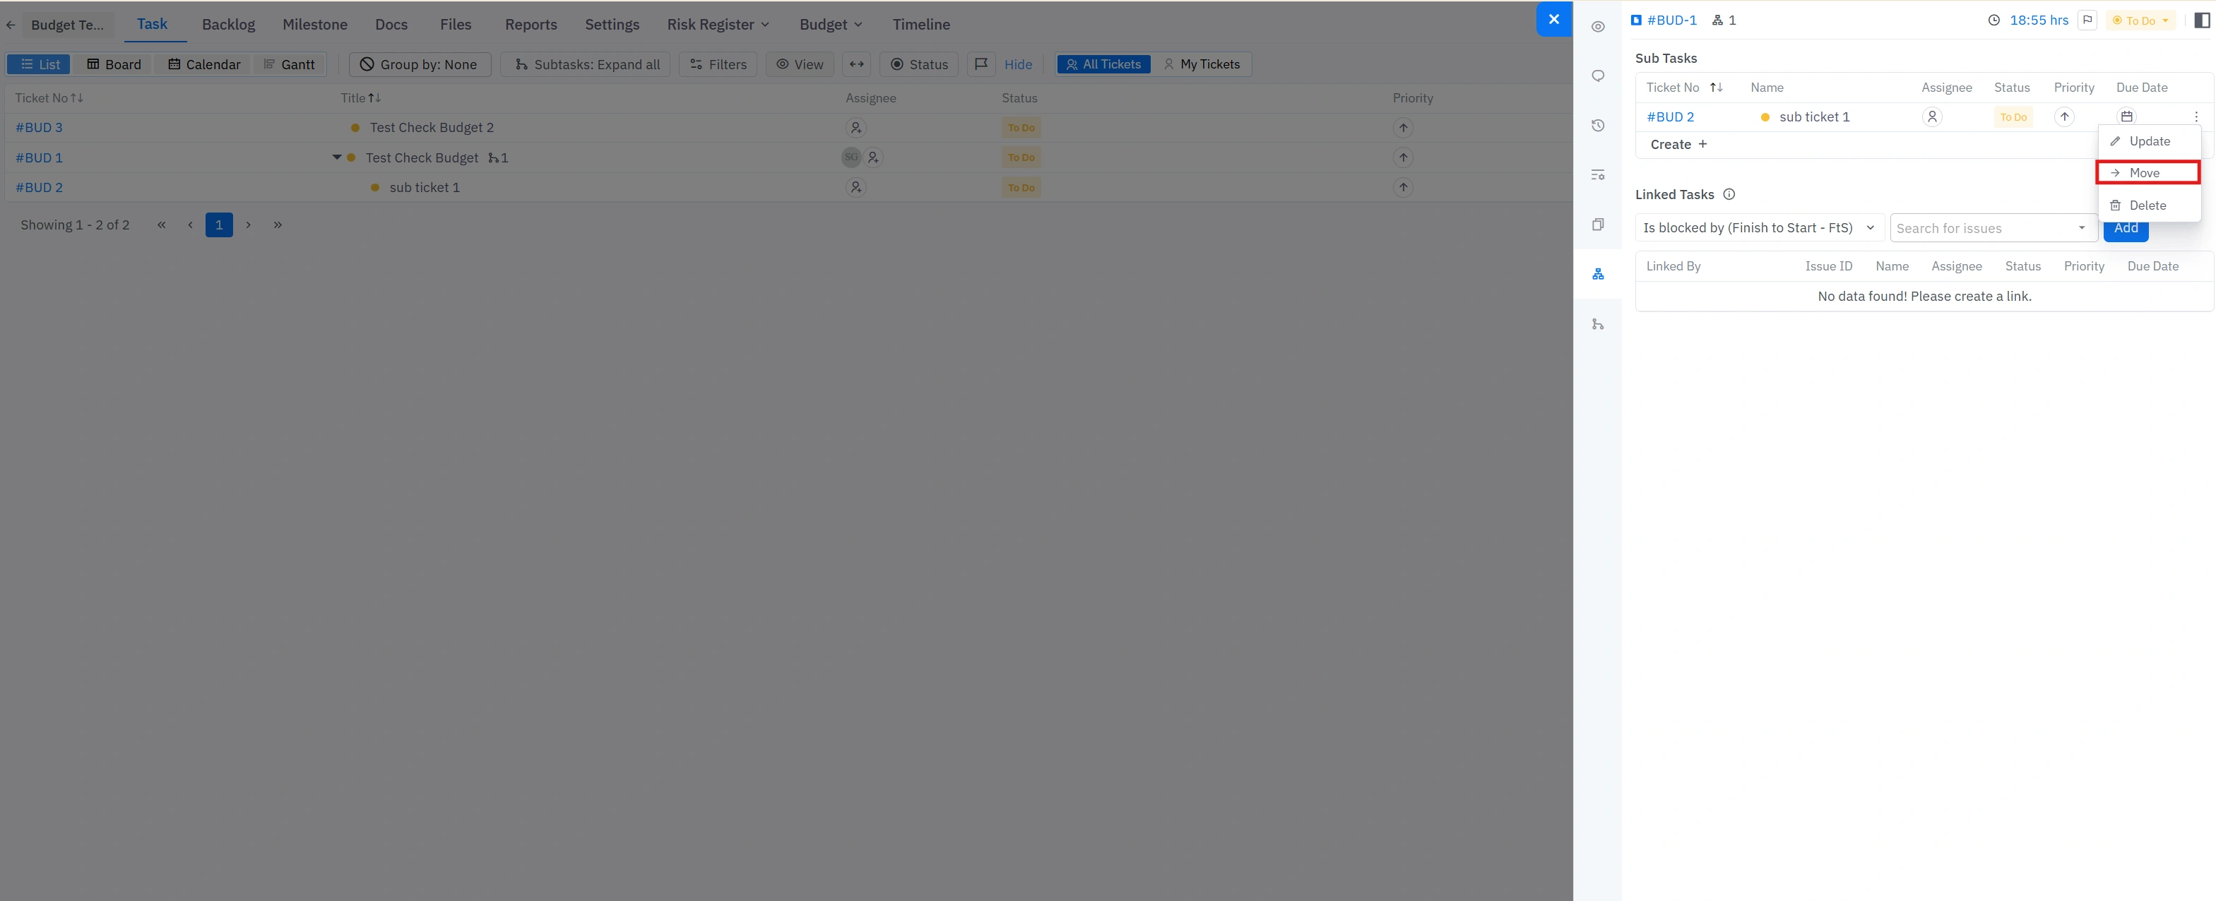The image size is (2216, 901).
Task: Choose Move from the context menu
Action: pos(2147,173)
